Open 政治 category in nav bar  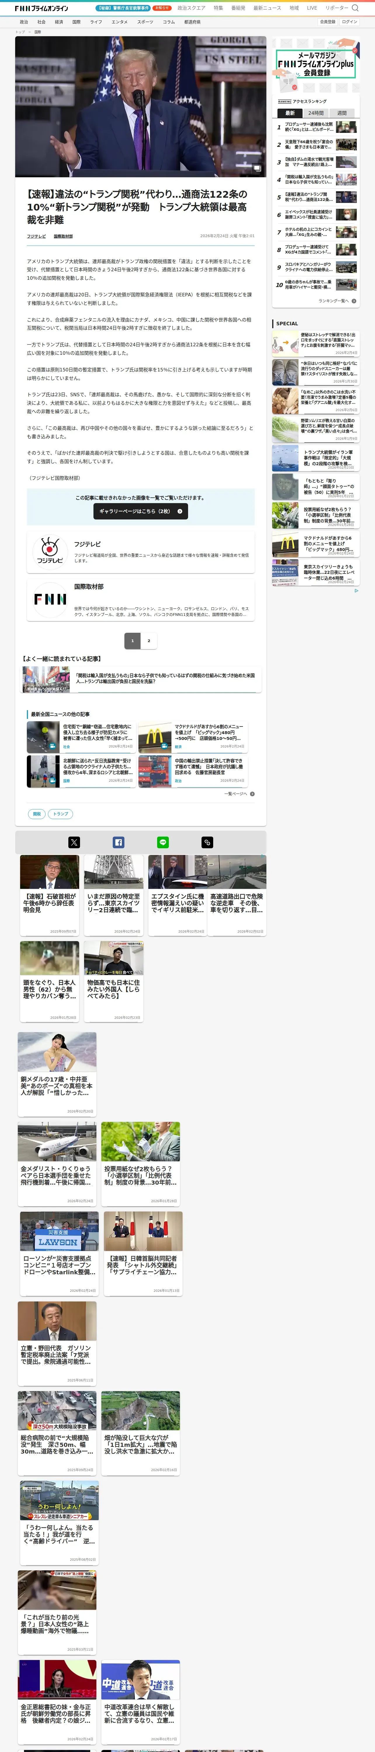24,22
